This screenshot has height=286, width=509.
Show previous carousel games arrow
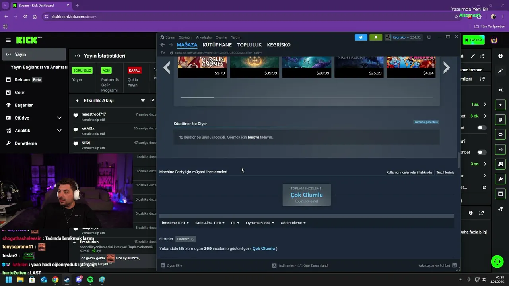click(x=167, y=68)
